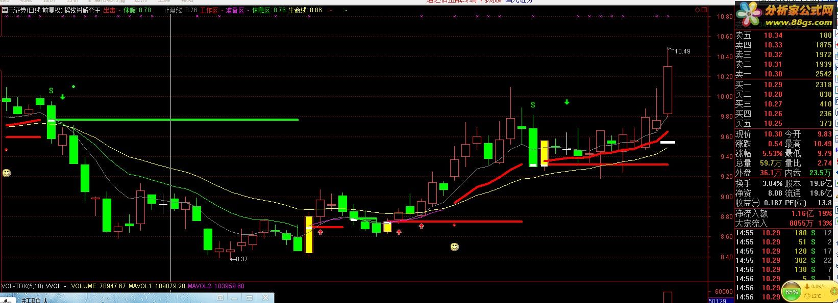Click the 净资 8.08 value
This screenshot has height=303, width=838.
tap(775, 193)
